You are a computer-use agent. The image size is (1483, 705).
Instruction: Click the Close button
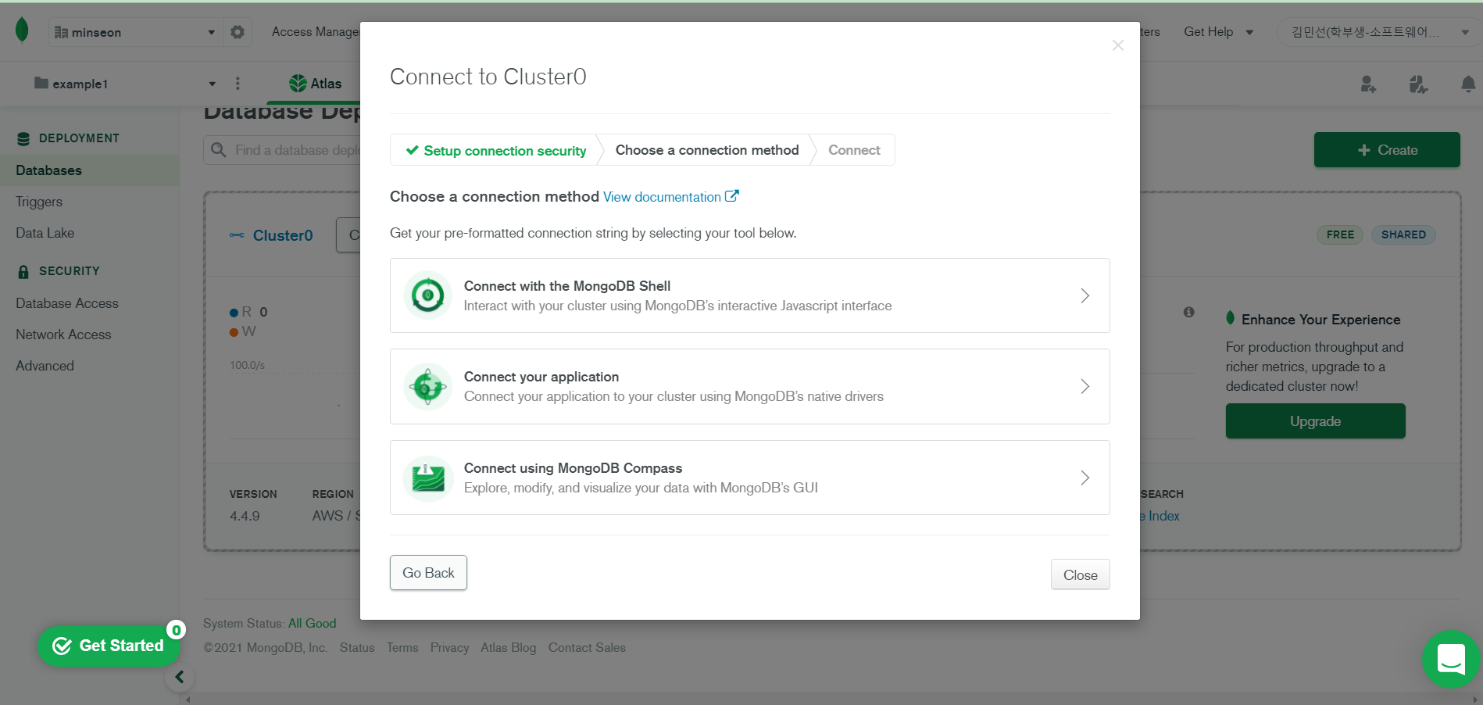1080,575
